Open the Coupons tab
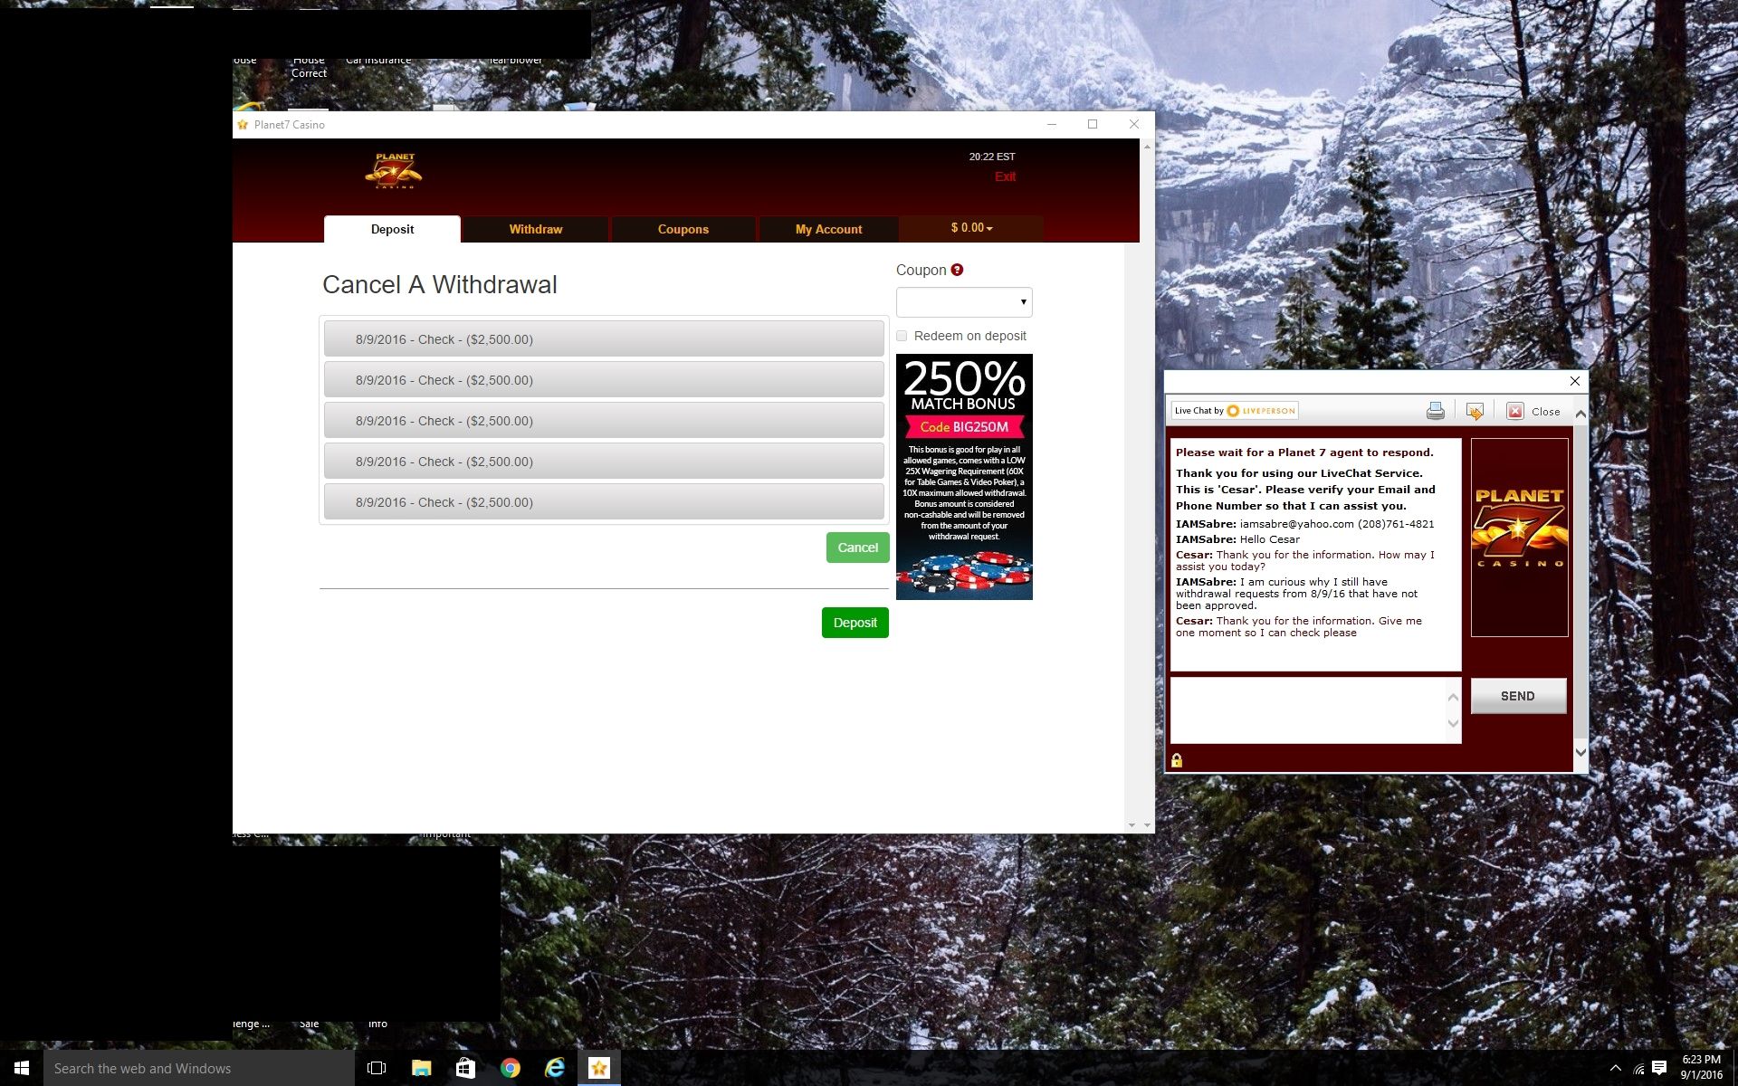Image resolution: width=1738 pixels, height=1086 pixels. 683,229
